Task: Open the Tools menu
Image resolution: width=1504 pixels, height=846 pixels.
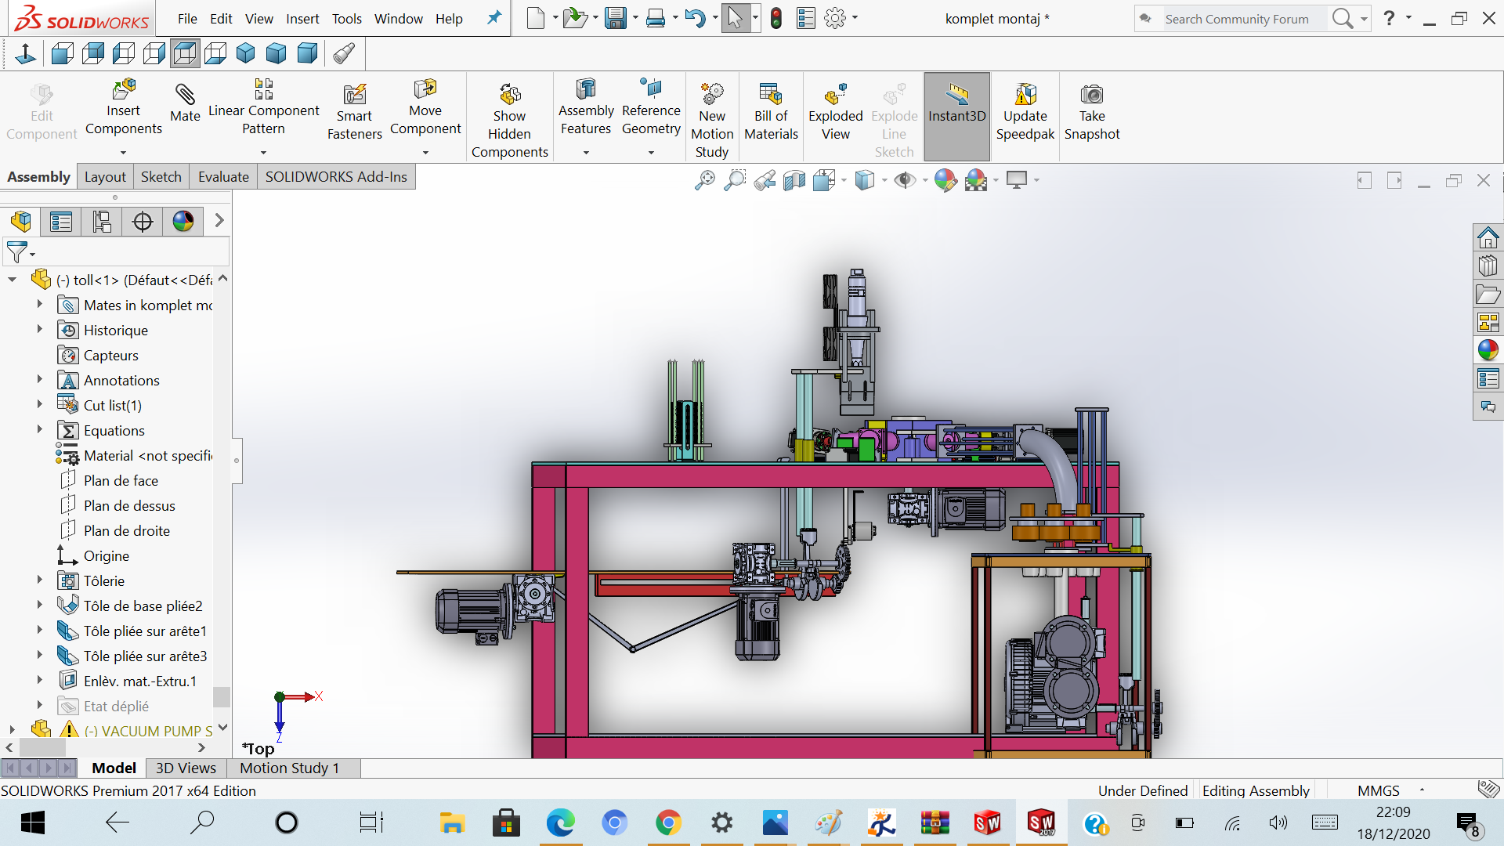Action: click(346, 18)
